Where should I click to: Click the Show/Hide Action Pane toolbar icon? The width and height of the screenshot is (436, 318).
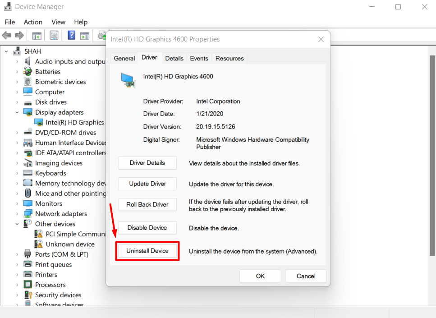85,36
